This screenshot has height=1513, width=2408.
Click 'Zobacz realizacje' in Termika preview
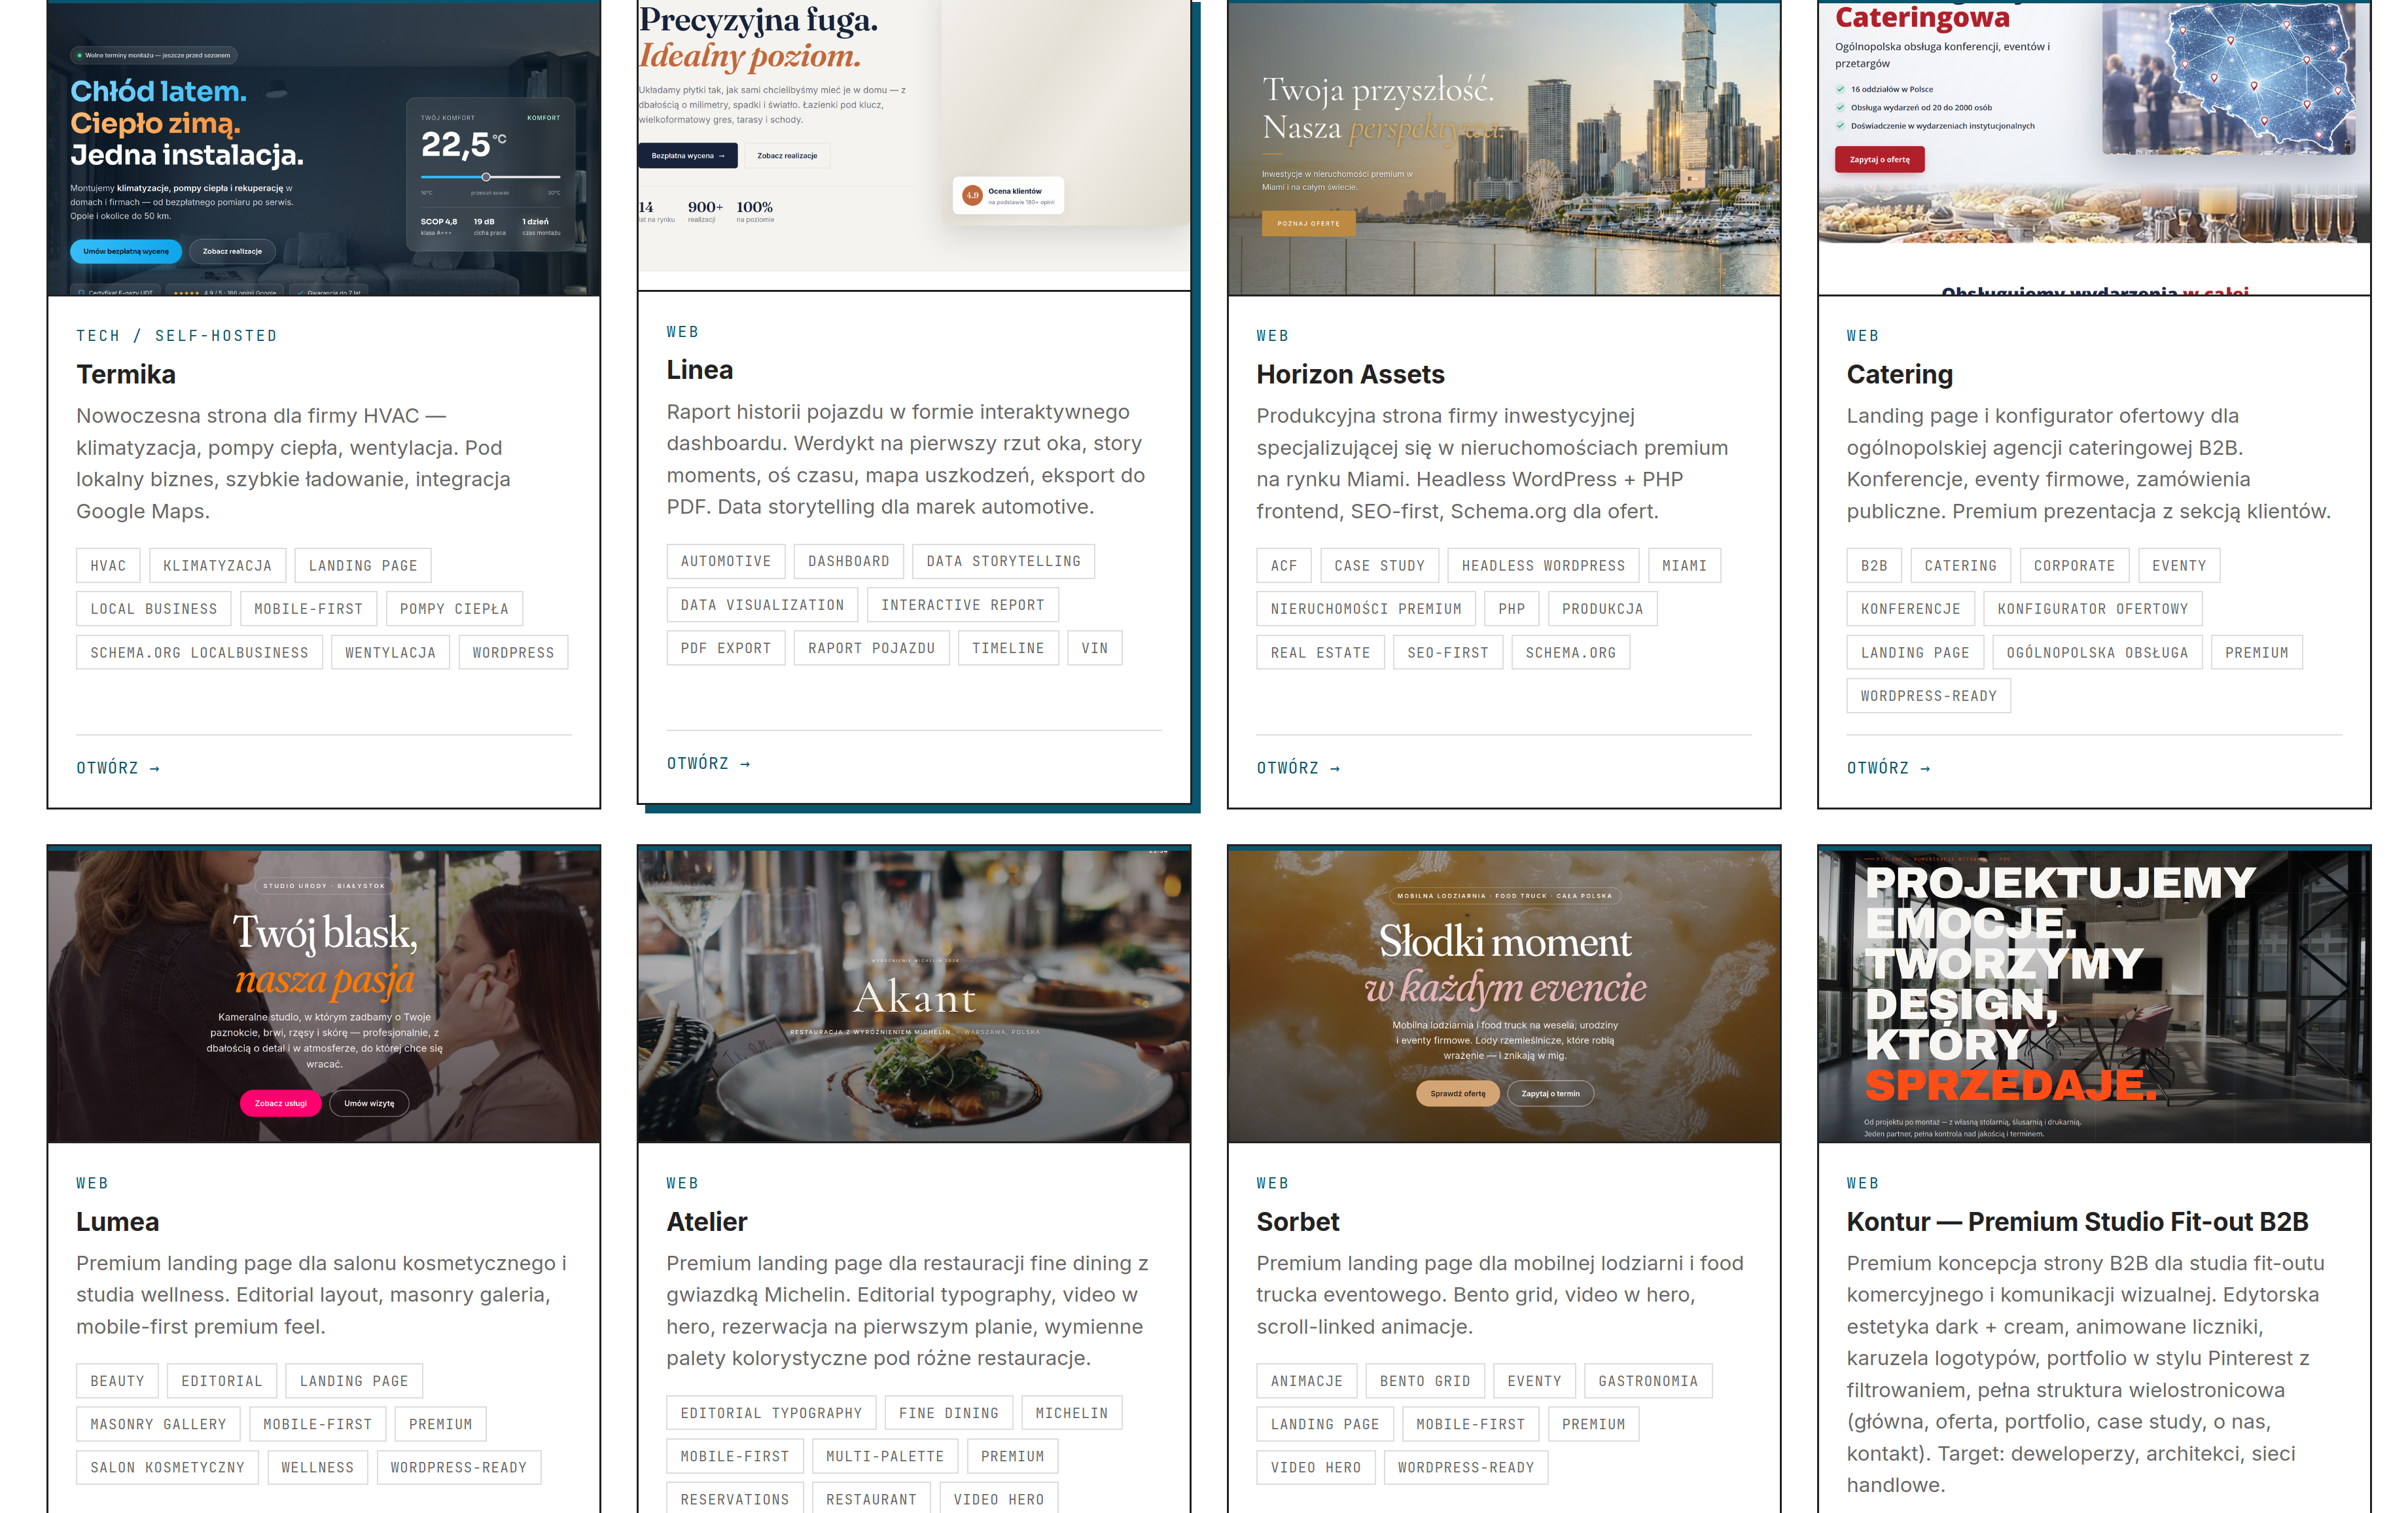[232, 251]
